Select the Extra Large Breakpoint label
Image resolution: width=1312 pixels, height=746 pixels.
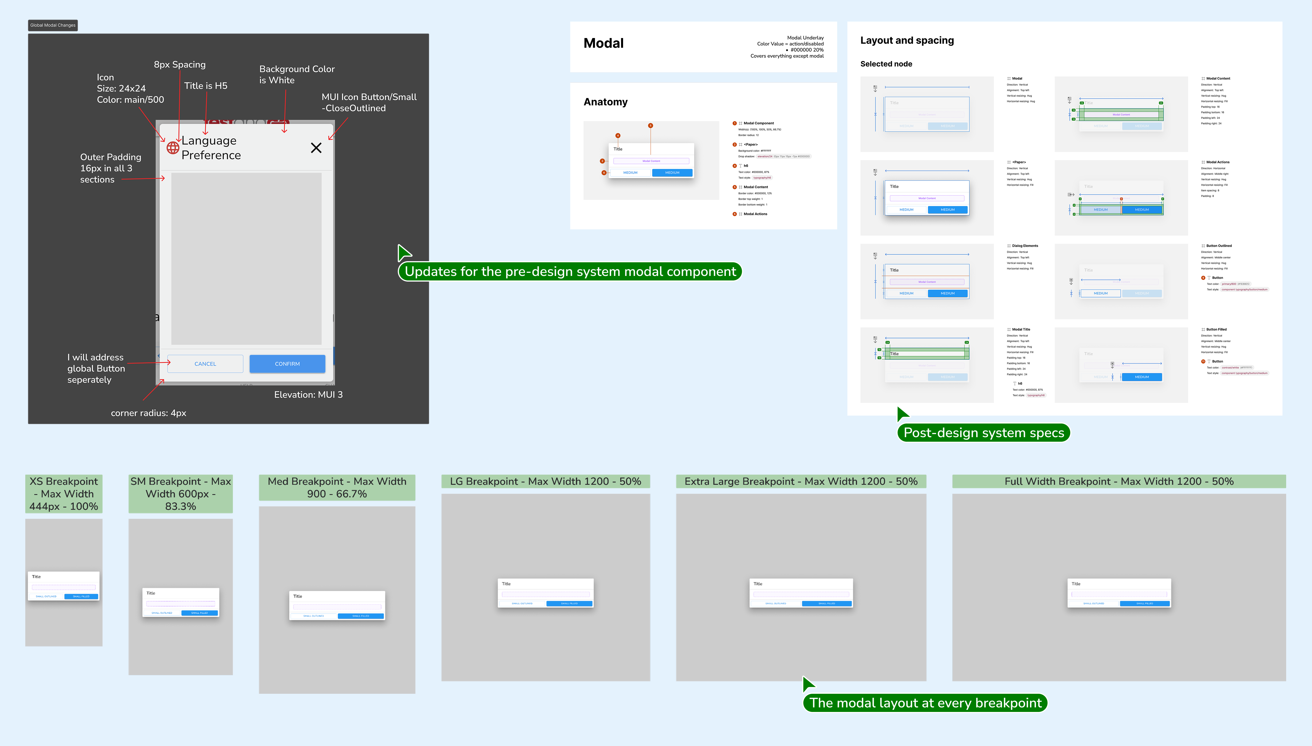pyautogui.click(x=801, y=482)
